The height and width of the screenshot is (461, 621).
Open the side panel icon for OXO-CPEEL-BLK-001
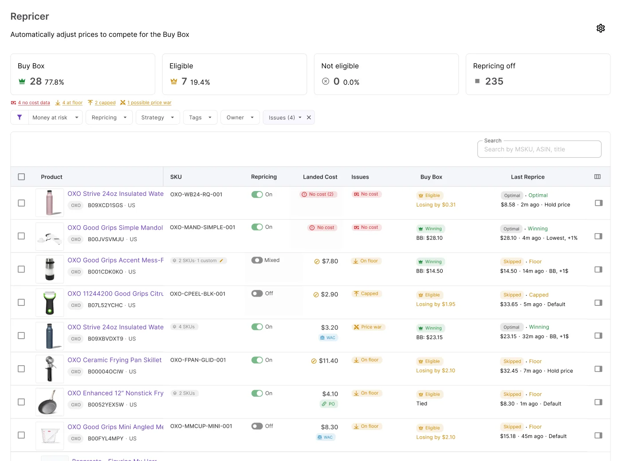tap(598, 303)
